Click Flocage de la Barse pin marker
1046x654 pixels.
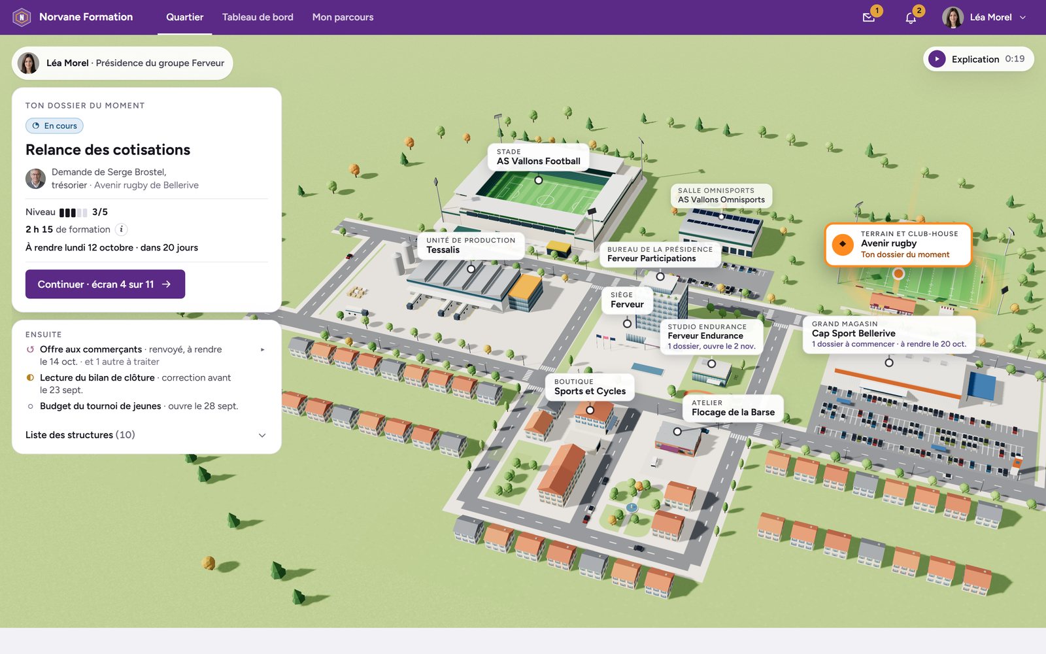[x=677, y=432]
